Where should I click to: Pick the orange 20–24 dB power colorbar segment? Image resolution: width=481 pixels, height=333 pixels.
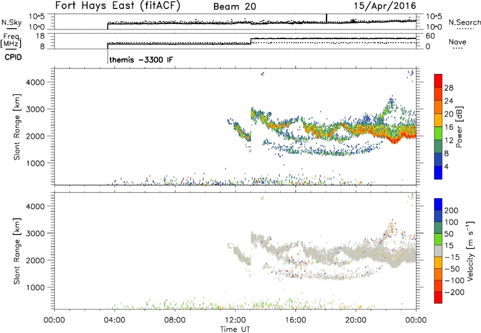pos(438,107)
